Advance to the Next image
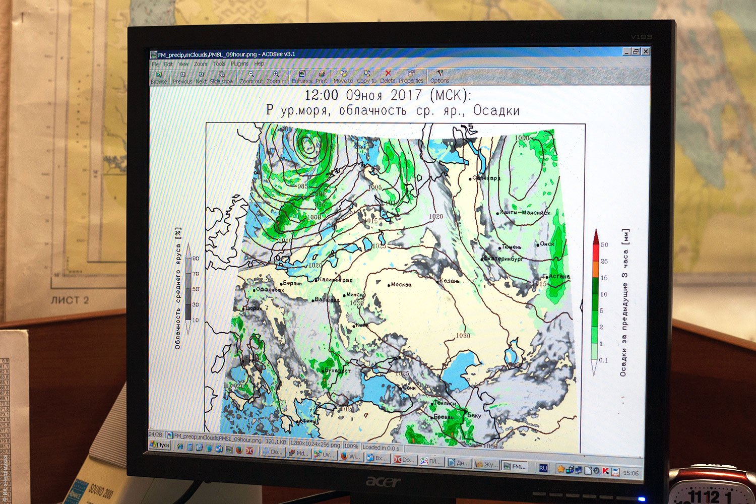 (201, 77)
